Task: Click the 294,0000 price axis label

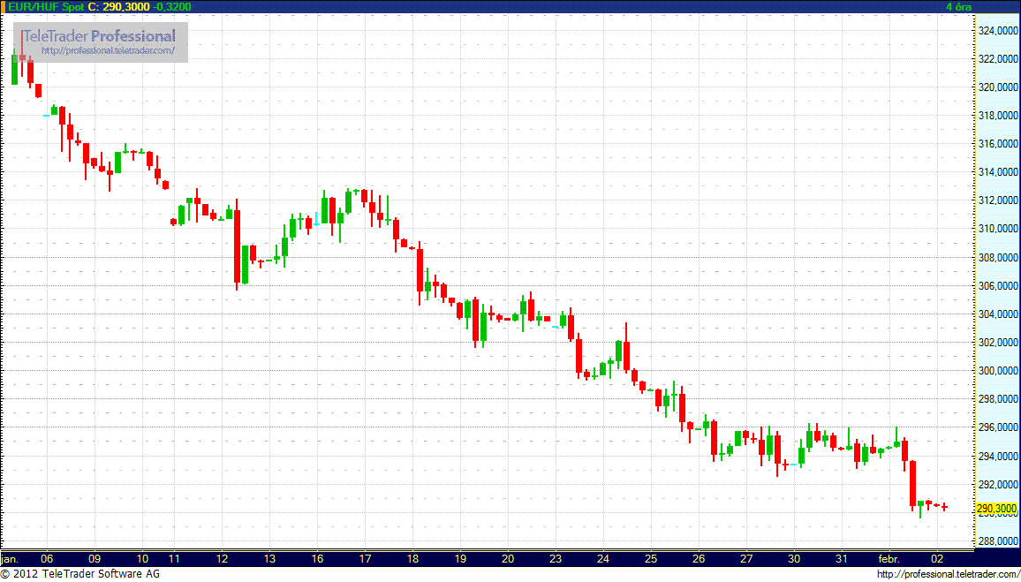Action: [x=997, y=456]
